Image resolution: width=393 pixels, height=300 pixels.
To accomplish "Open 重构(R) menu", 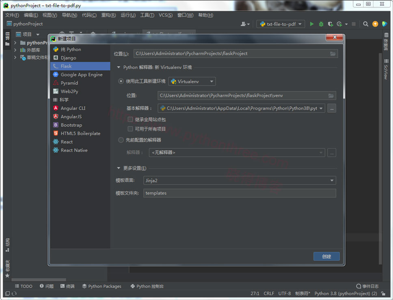I will point(108,15).
